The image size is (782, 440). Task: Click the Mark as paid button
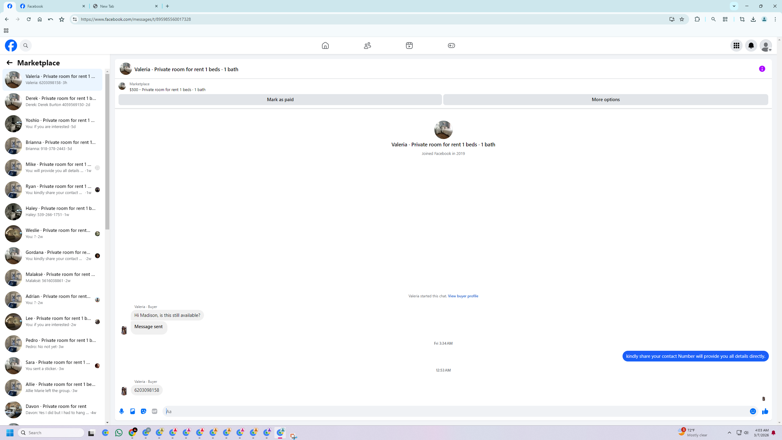coord(280,99)
